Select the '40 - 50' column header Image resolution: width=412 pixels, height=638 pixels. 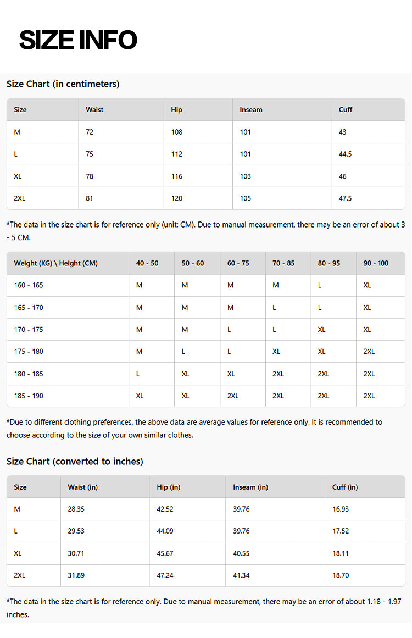click(147, 263)
